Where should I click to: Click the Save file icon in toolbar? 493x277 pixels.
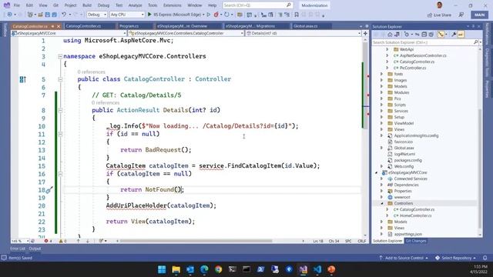(x=48, y=15)
